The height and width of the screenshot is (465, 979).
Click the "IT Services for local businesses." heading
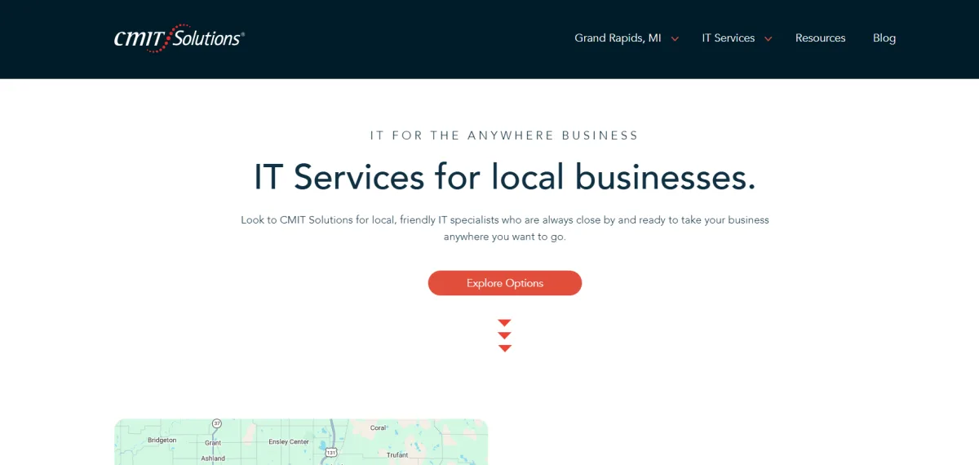tap(505, 177)
